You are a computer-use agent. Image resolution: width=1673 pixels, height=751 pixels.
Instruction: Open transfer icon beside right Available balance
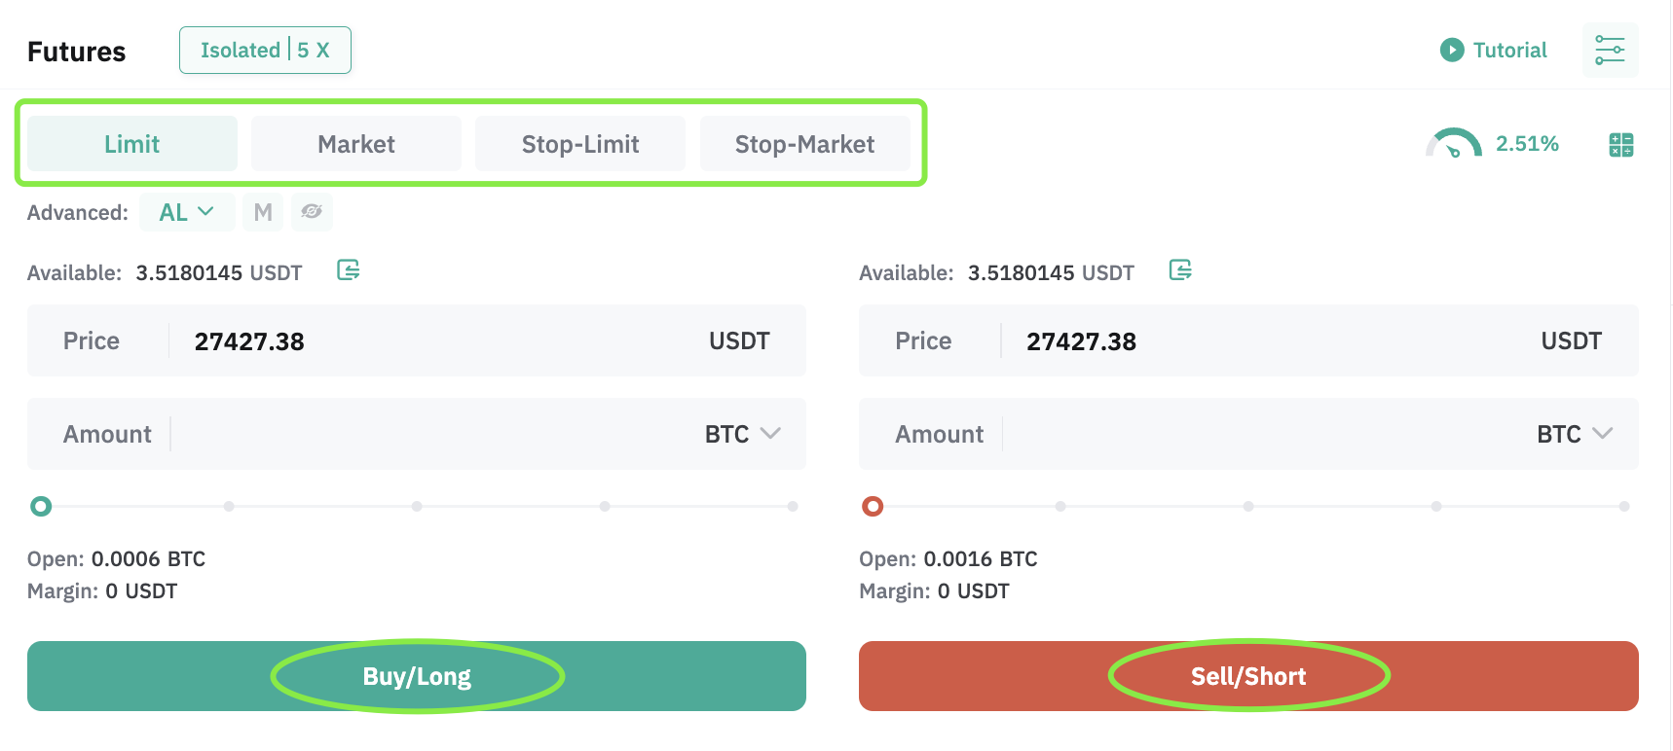point(1180,269)
